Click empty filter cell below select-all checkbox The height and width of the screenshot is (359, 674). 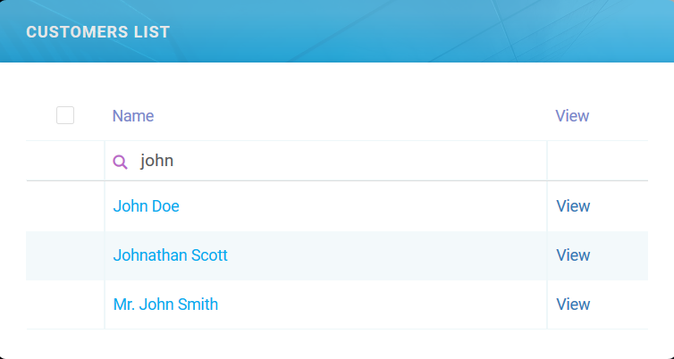click(x=65, y=162)
